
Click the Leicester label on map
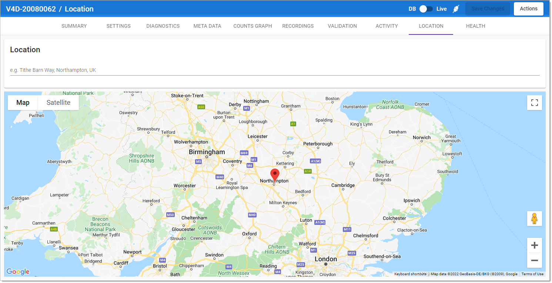[x=257, y=136]
